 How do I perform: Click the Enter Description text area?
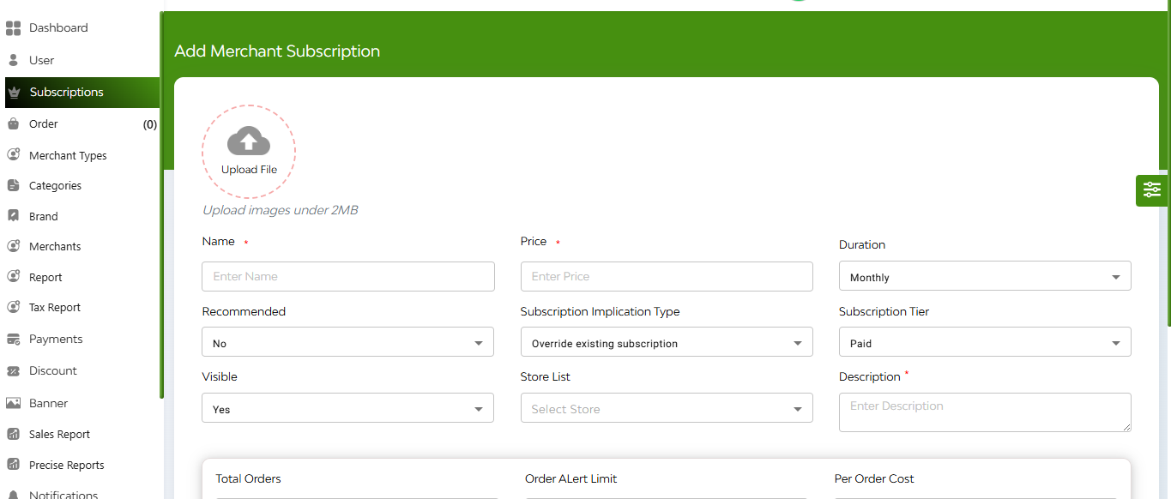click(985, 412)
